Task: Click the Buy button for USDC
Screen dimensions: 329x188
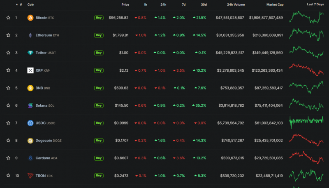Action: pyautogui.click(x=99, y=123)
